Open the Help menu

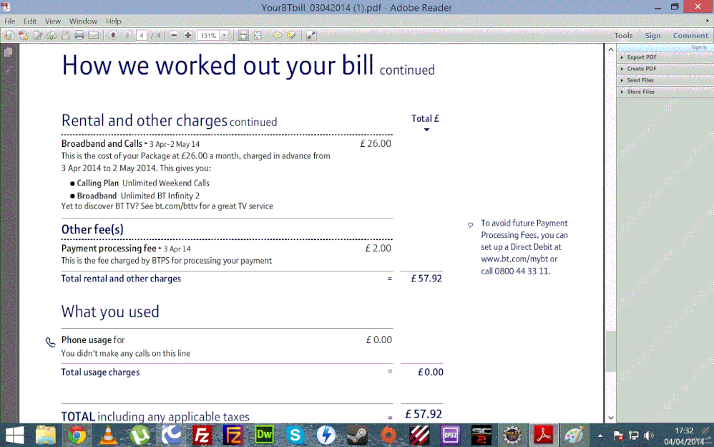(x=113, y=21)
